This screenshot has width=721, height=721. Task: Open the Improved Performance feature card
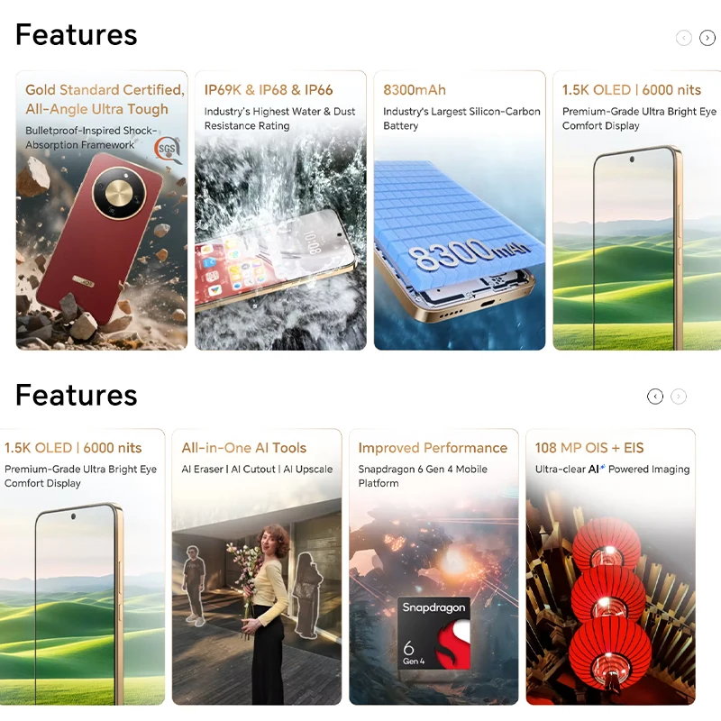tap(434, 567)
